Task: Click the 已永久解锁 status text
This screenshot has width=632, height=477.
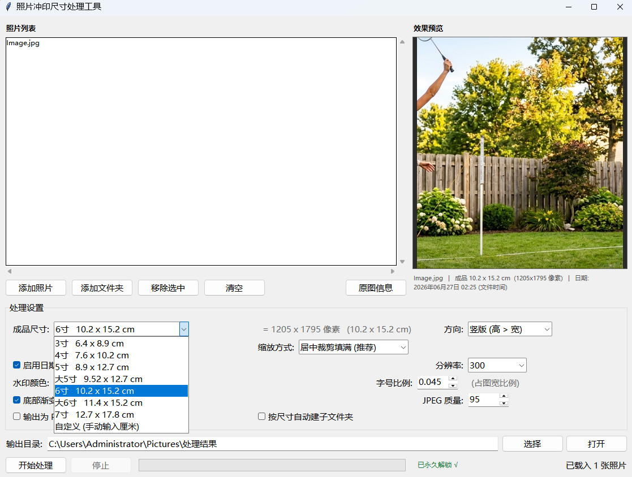Action: [438, 465]
